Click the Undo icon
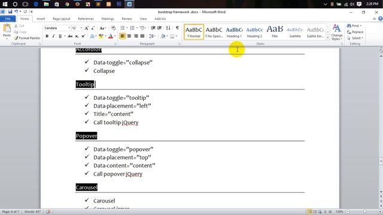Image resolution: width=383 pixels, height=215 pixels. 16,11
